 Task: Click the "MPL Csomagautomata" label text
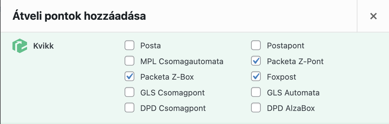(x=182, y=61)
